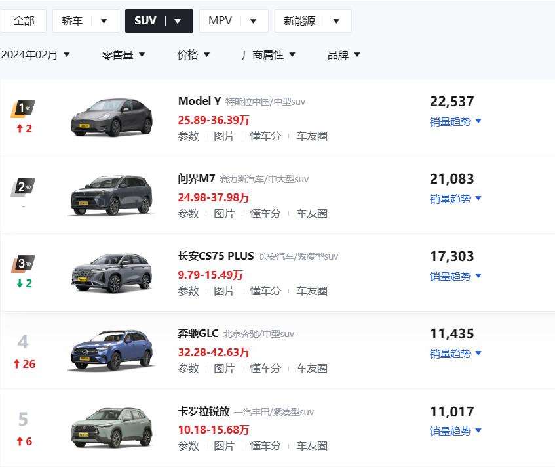Open 懂车分 for 问界M7
Viewport: 555px width, 467px height.
pyautogui.click(x=265, y=214)
